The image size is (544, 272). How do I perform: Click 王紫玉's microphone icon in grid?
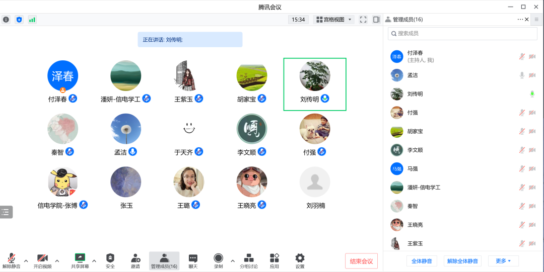click(198, 99)
